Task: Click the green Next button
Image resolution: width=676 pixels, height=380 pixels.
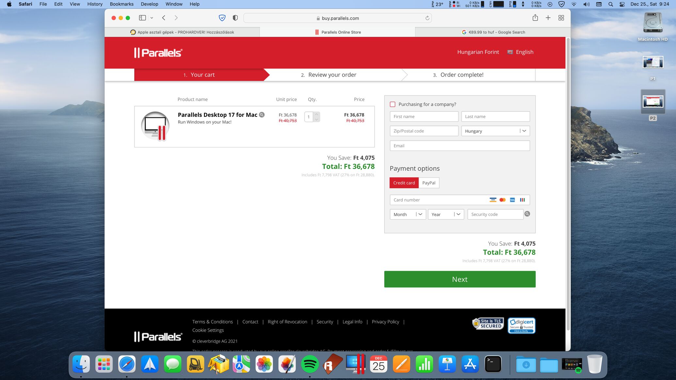Action: [x=460, y=279]
